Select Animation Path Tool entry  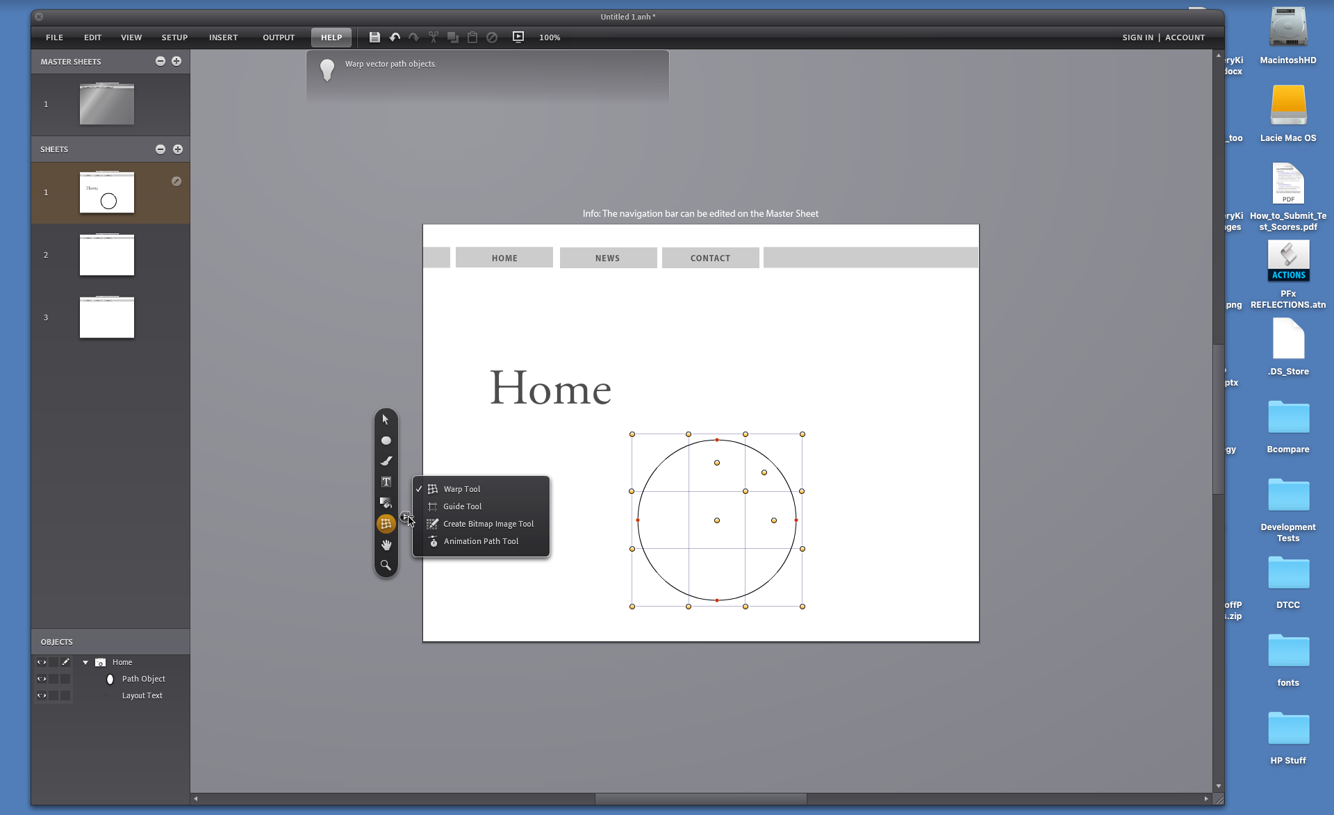coord(481,541)
